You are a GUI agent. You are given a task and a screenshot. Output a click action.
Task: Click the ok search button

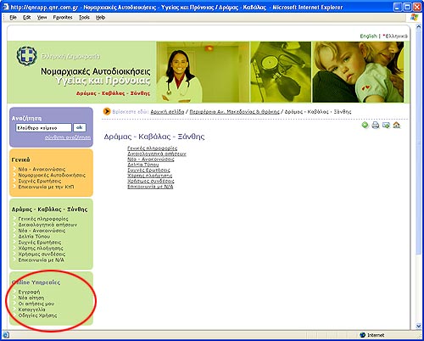80,127
